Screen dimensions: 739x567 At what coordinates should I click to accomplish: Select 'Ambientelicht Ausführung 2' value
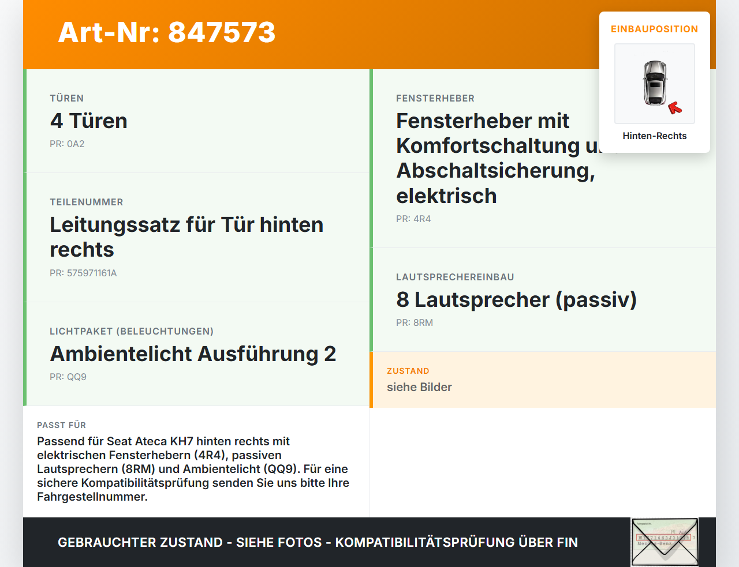(193, 354)
